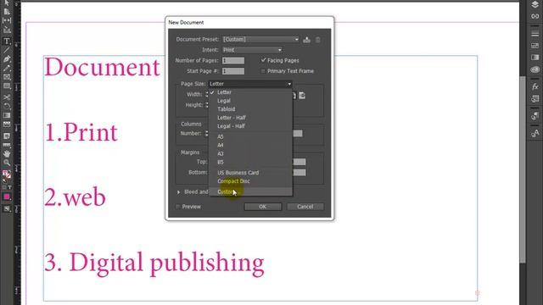Click the Width stepper arrows

207,94
